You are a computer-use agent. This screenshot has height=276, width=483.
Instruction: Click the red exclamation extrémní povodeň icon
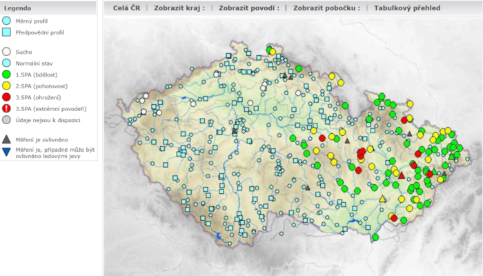click(6, 108)
